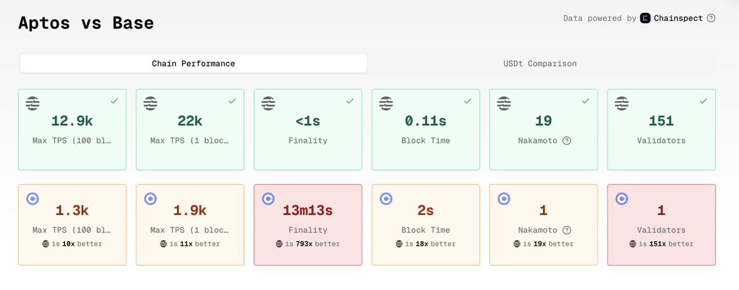Image resolution: width=739 pixels, height=290 pixels.
Task: Click Base icon on 13m13s Finality card
Action: (x=269, y=199)
